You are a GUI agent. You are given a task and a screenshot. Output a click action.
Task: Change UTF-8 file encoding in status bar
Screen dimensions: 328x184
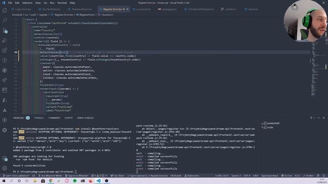[x=247, y=176]
